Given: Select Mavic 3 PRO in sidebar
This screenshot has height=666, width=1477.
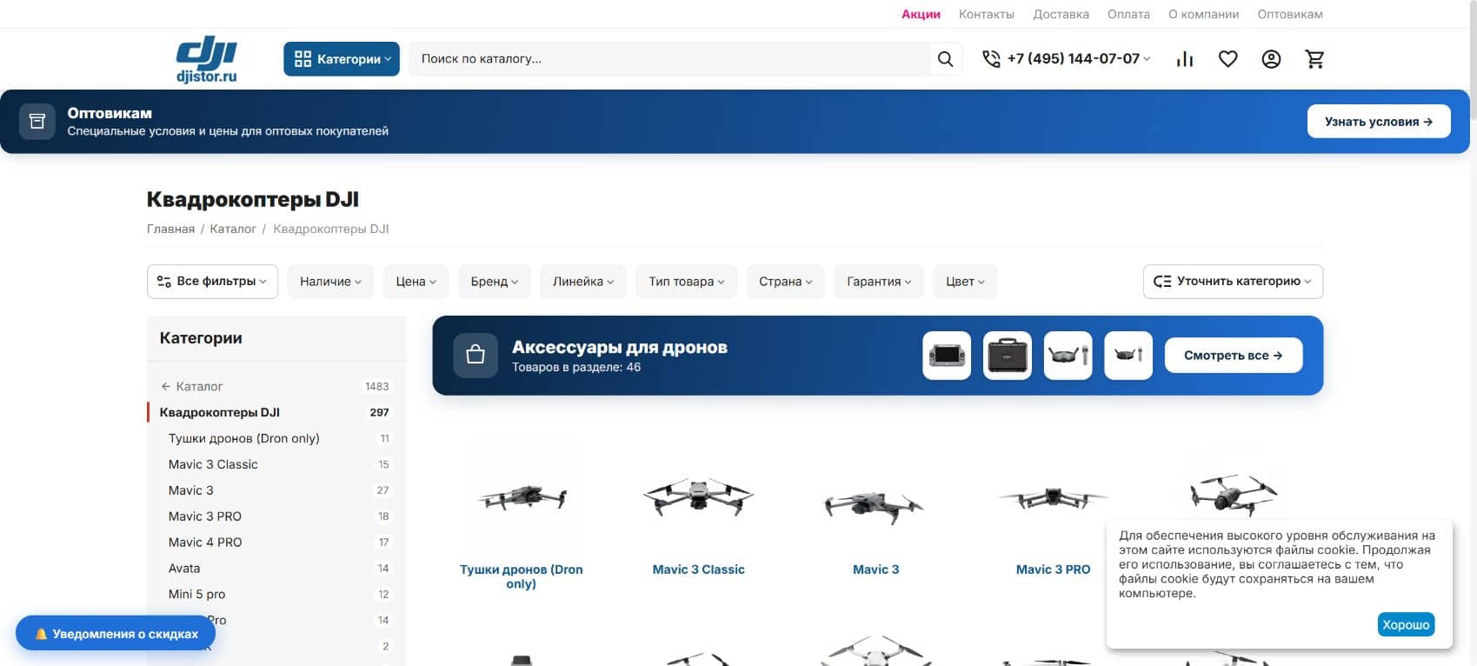Looking at the screenshot, I should [x=205, y=516].
